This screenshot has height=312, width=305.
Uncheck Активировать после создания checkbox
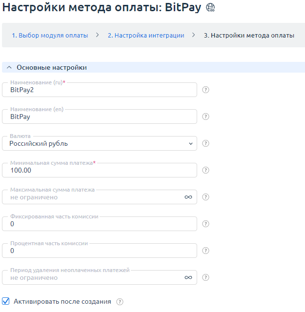(x=6, y=301)
